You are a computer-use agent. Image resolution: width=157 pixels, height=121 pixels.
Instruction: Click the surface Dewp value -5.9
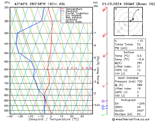pyautogui.click(x=140, y=60)
